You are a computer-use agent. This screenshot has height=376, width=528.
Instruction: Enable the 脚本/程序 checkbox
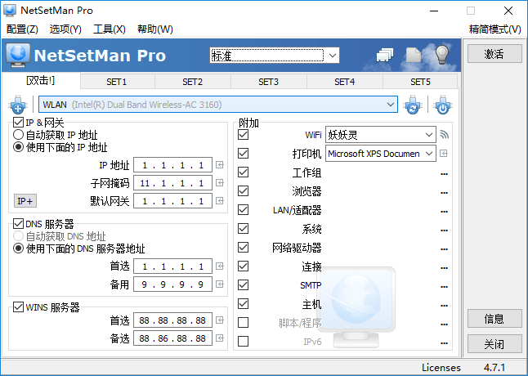tap(243, 323)
